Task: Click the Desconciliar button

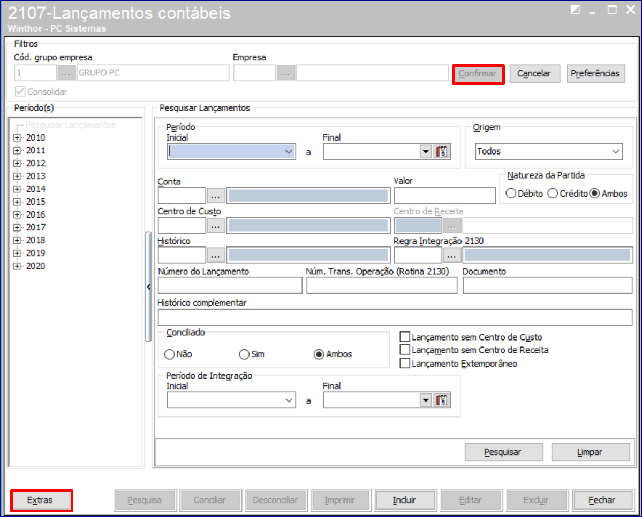Action: (x=276, y=500)
